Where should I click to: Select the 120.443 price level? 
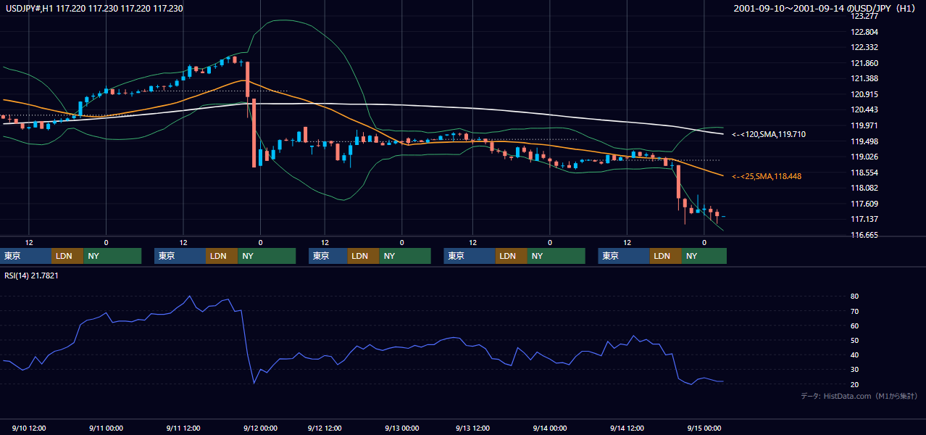tap(864, 109)
